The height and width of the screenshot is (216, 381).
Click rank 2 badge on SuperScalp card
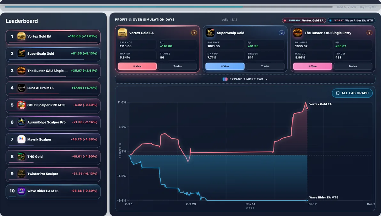click(x=282, y=33)
